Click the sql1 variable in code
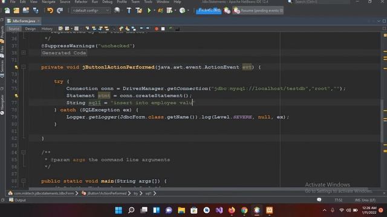Screen dimensions: 387x217 pos(94,103)
